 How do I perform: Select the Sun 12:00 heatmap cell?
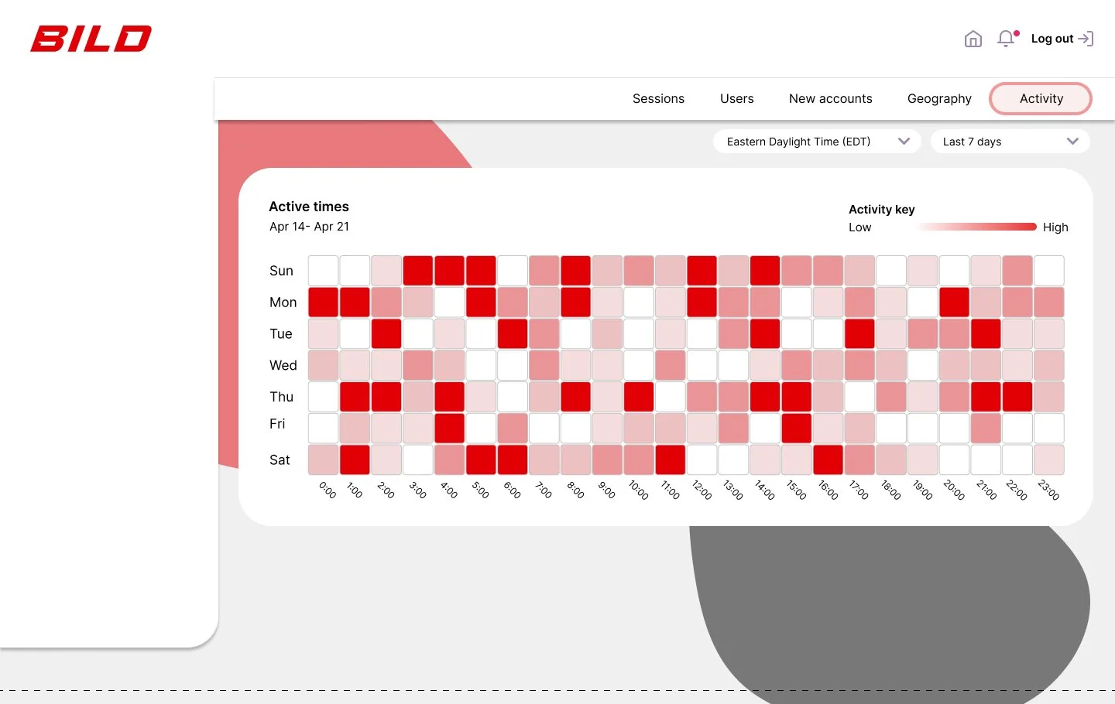(x=702, y=271)
